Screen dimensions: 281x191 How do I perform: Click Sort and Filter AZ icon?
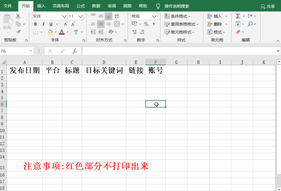[250, 16]
